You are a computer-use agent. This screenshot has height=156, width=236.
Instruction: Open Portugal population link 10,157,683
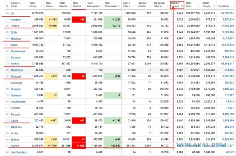228,76
